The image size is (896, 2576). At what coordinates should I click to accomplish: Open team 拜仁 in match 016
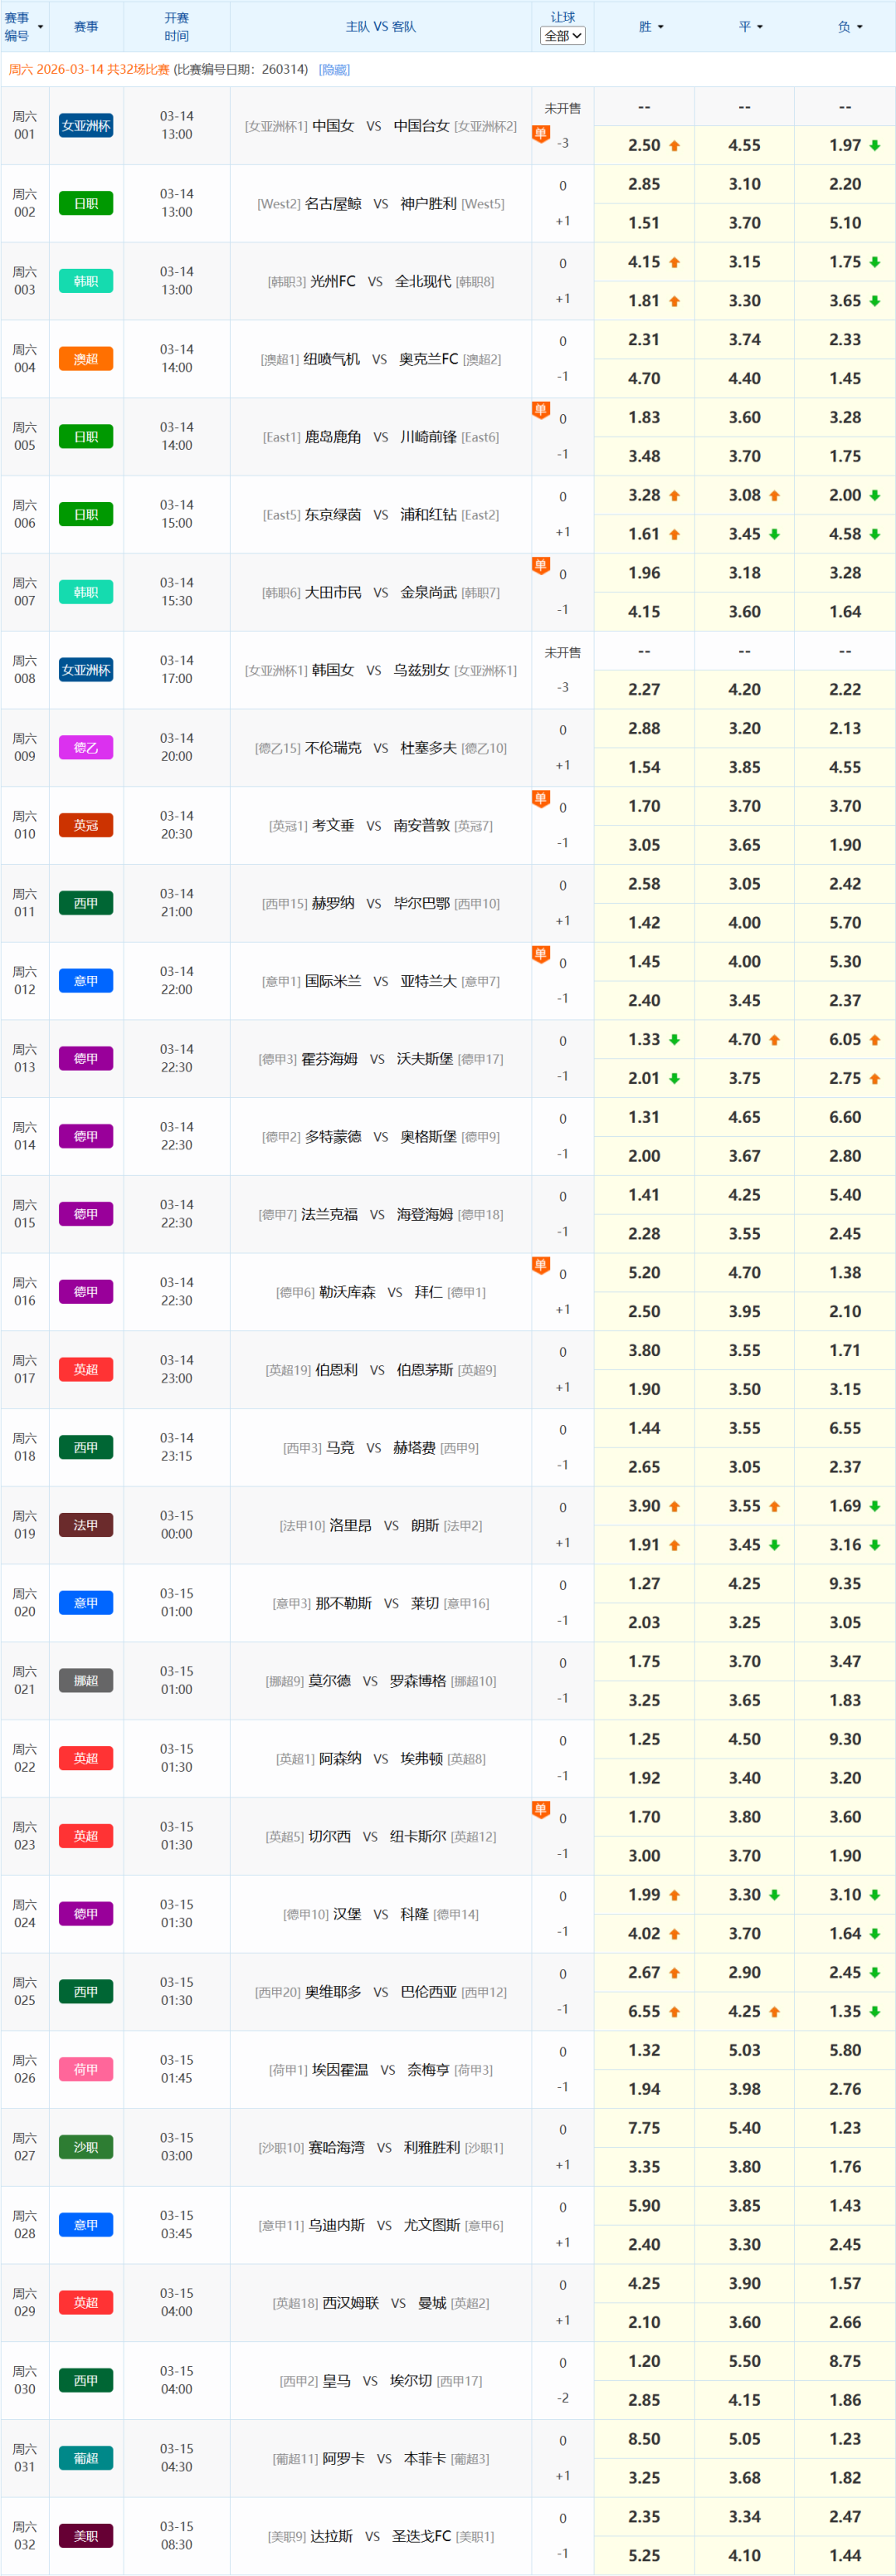click(x=429, y=1293)
